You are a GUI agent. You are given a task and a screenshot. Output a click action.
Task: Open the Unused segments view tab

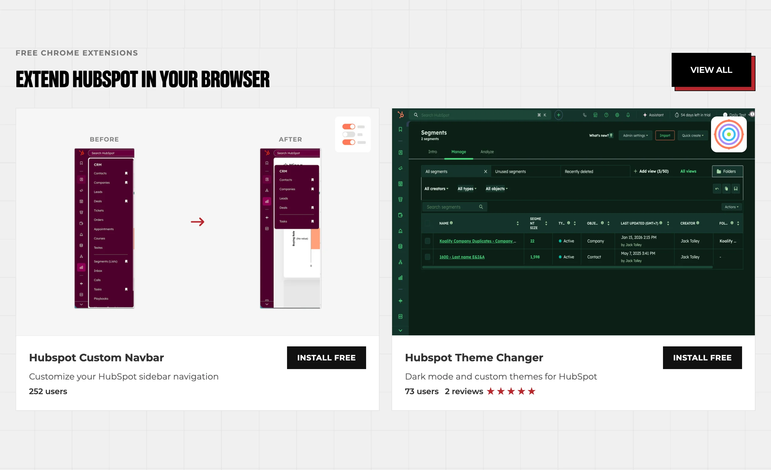pos(510,171)
